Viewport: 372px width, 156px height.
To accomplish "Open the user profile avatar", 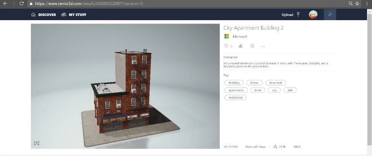I will tap(313, 15).
